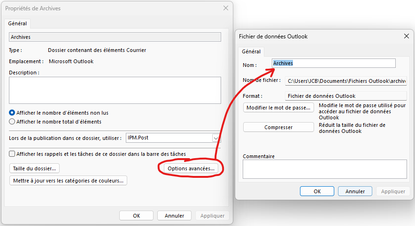Switch to Général tab in Propriétés dialog

pos(18,23)
